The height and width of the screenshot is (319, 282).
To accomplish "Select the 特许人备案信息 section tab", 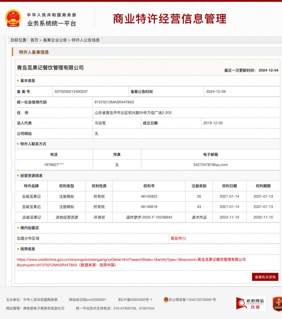I will (34, 52).
